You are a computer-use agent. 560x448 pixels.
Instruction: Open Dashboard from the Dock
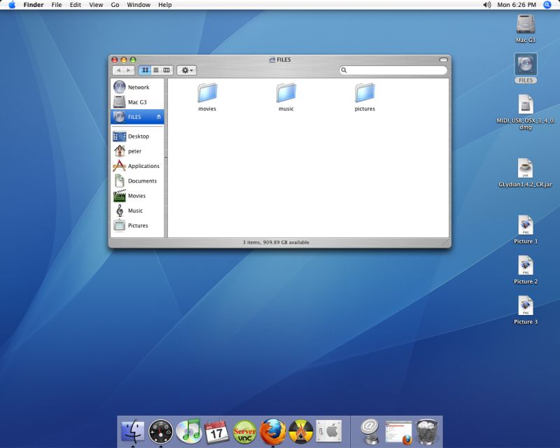point(161,432)
